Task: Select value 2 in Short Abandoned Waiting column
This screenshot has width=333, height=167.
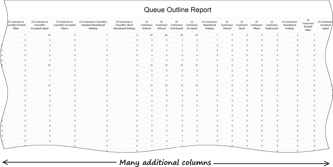Action: pos(137,106)
